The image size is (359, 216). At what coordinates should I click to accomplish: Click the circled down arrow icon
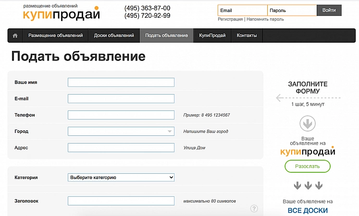(x=308, y=124)
